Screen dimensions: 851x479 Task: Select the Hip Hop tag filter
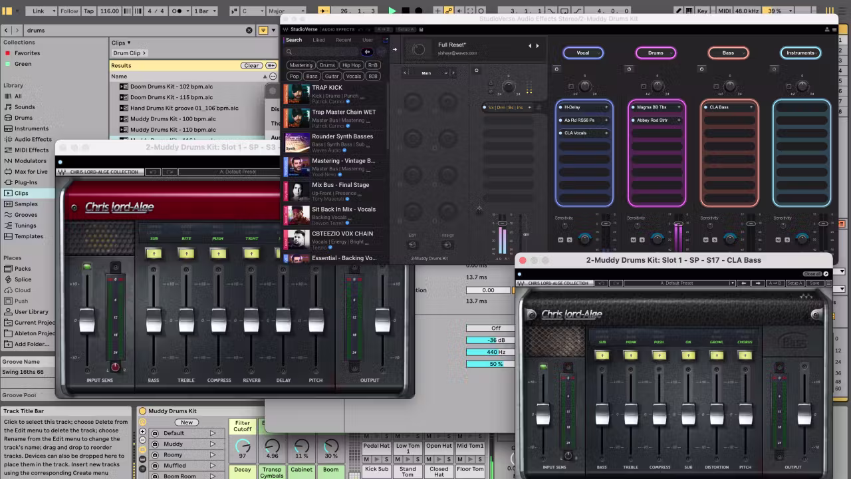pos(351,65)
